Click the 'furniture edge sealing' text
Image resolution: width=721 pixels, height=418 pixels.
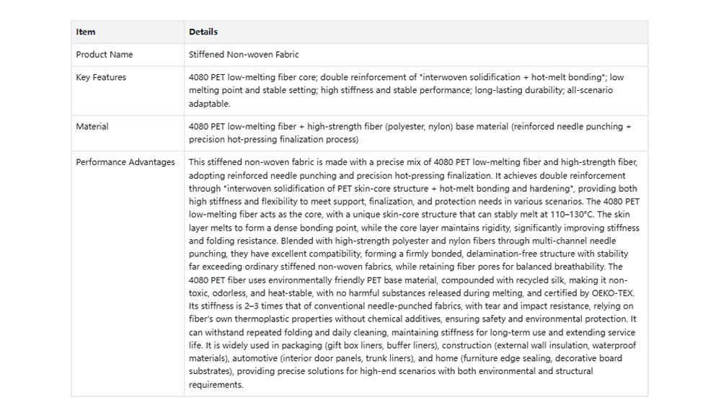click(508, 358)
